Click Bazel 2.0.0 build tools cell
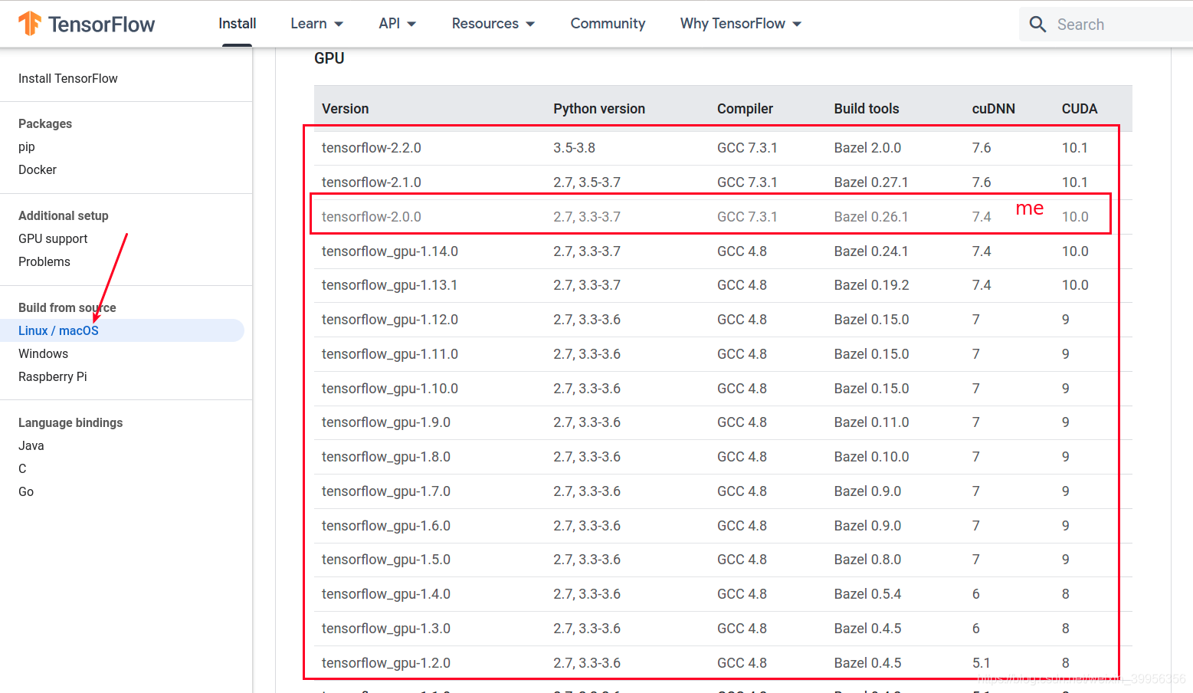 click(867, 148)
